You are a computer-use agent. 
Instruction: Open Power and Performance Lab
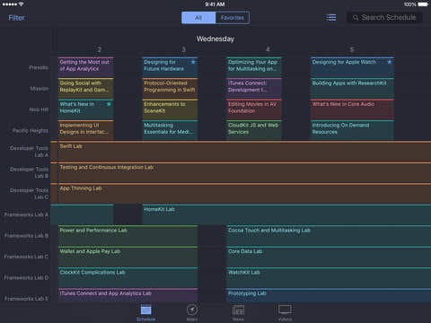coord(128,235)
